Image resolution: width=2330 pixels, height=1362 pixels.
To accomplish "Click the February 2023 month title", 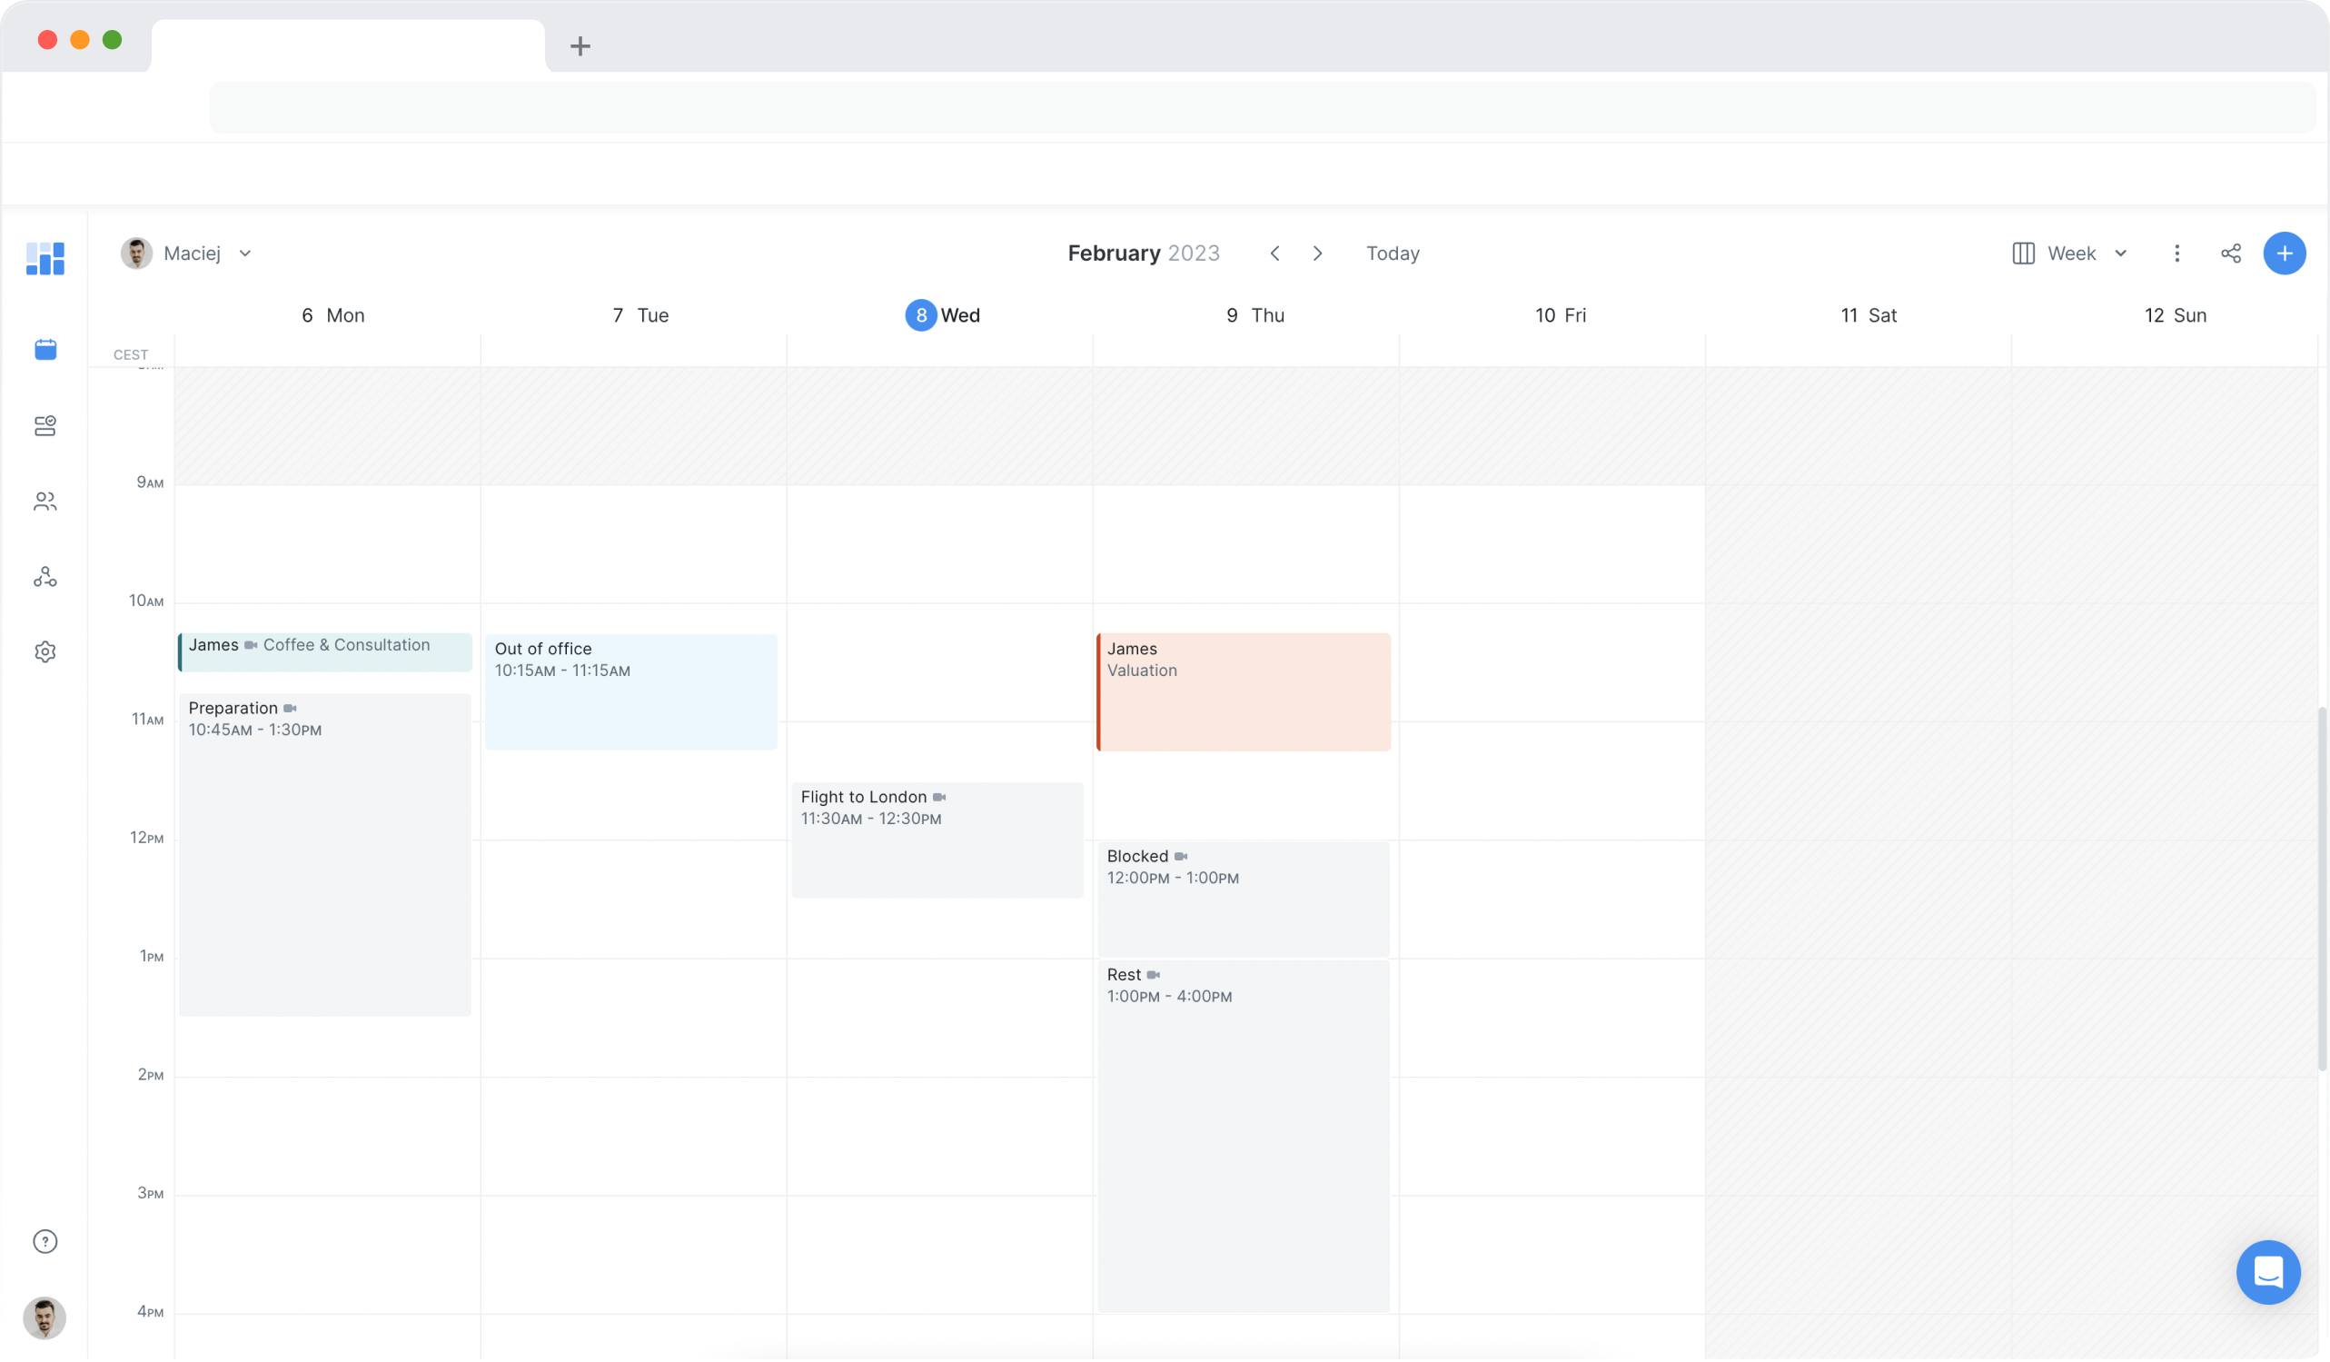I will tap(1144, 254).
